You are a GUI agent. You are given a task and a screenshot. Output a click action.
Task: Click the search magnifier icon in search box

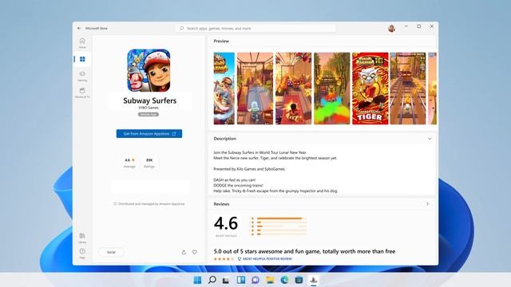point(182,29)
